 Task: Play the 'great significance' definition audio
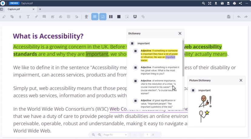(136, 101)
